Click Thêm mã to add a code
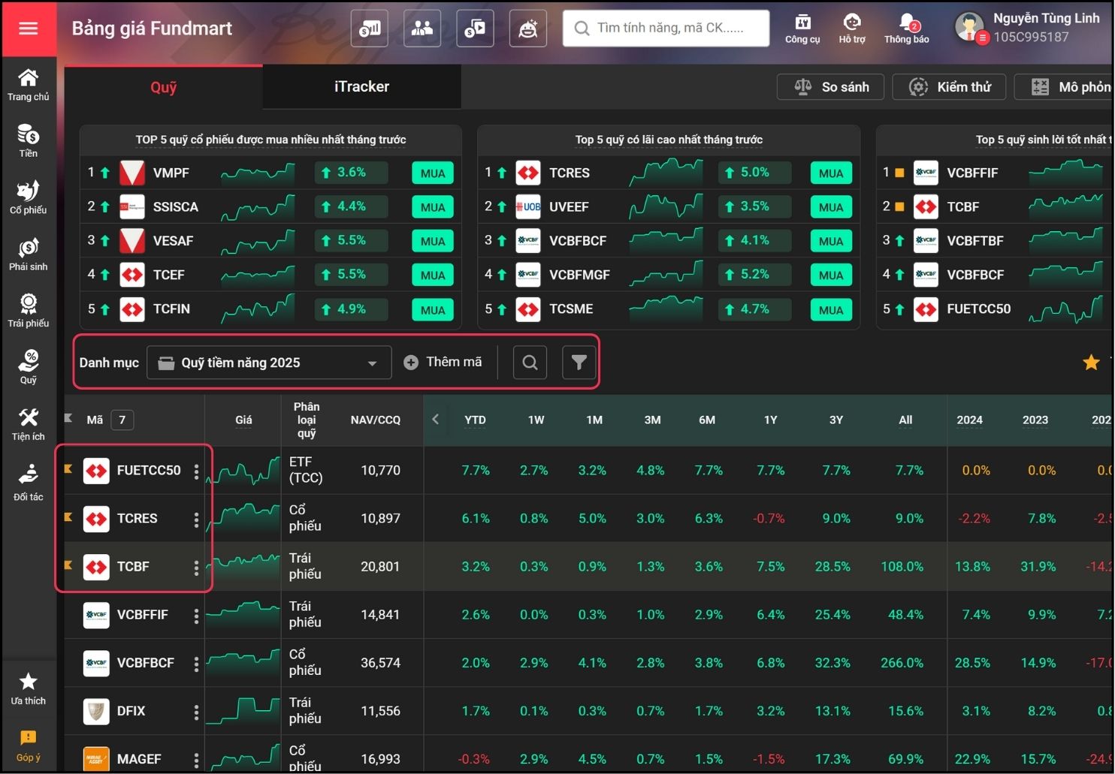Viewport: 1115px width, 774px height. point(443,363)
